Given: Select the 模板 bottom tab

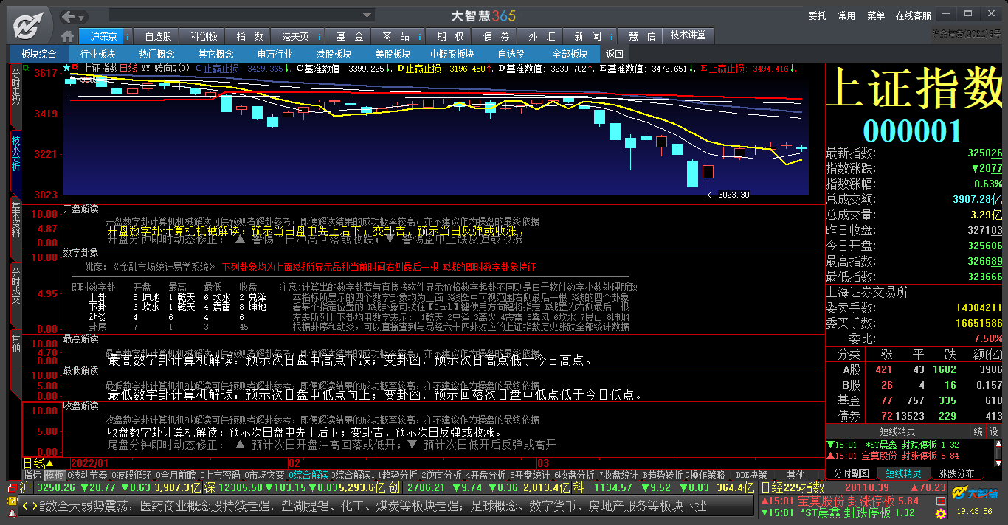Looking at the screenshot, I should tap(55, 475).
